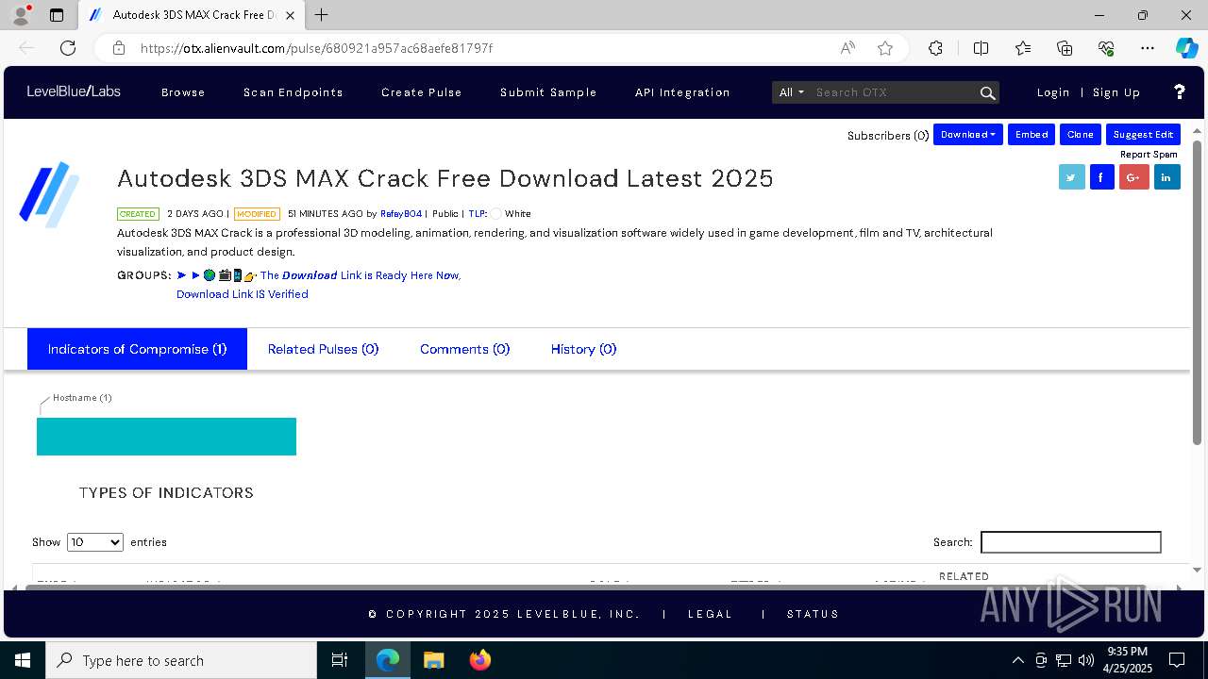
Task: Open Task View on the taskbar
Action: [340, 660]
